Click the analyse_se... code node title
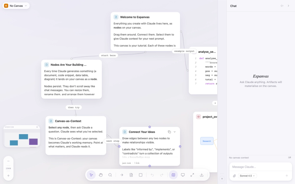 pos(207,52)
